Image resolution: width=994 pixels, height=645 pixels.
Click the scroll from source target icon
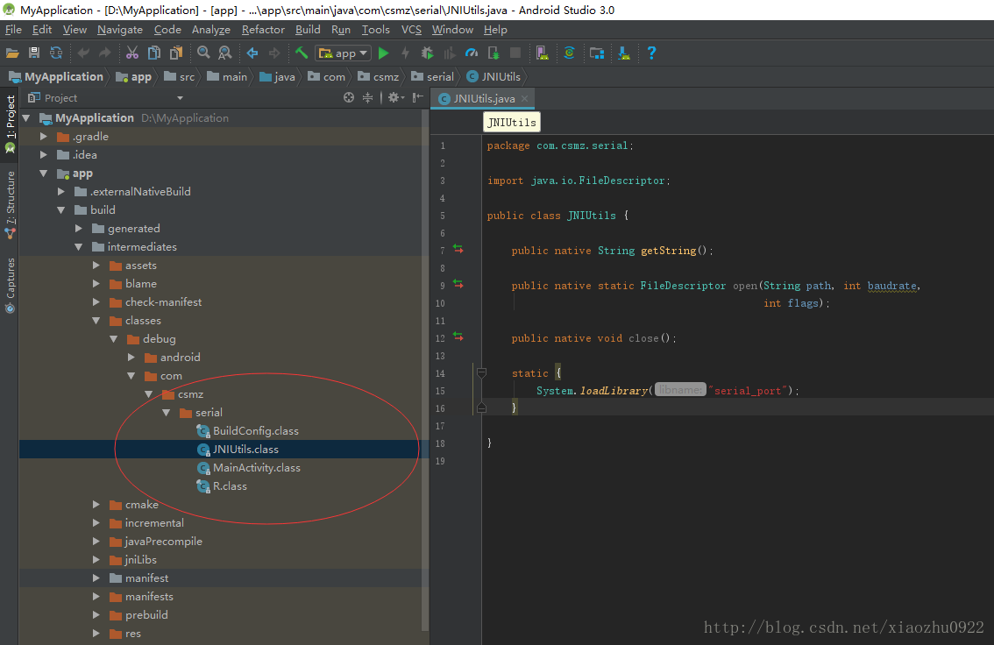(x=349, y=97)
